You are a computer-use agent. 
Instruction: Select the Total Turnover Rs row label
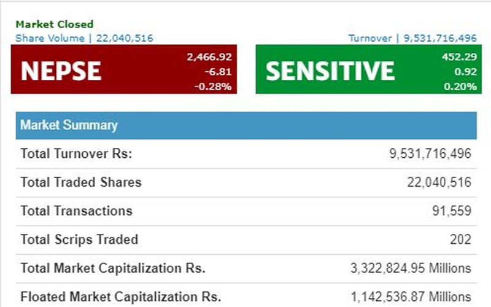click(x=76, y=153)
